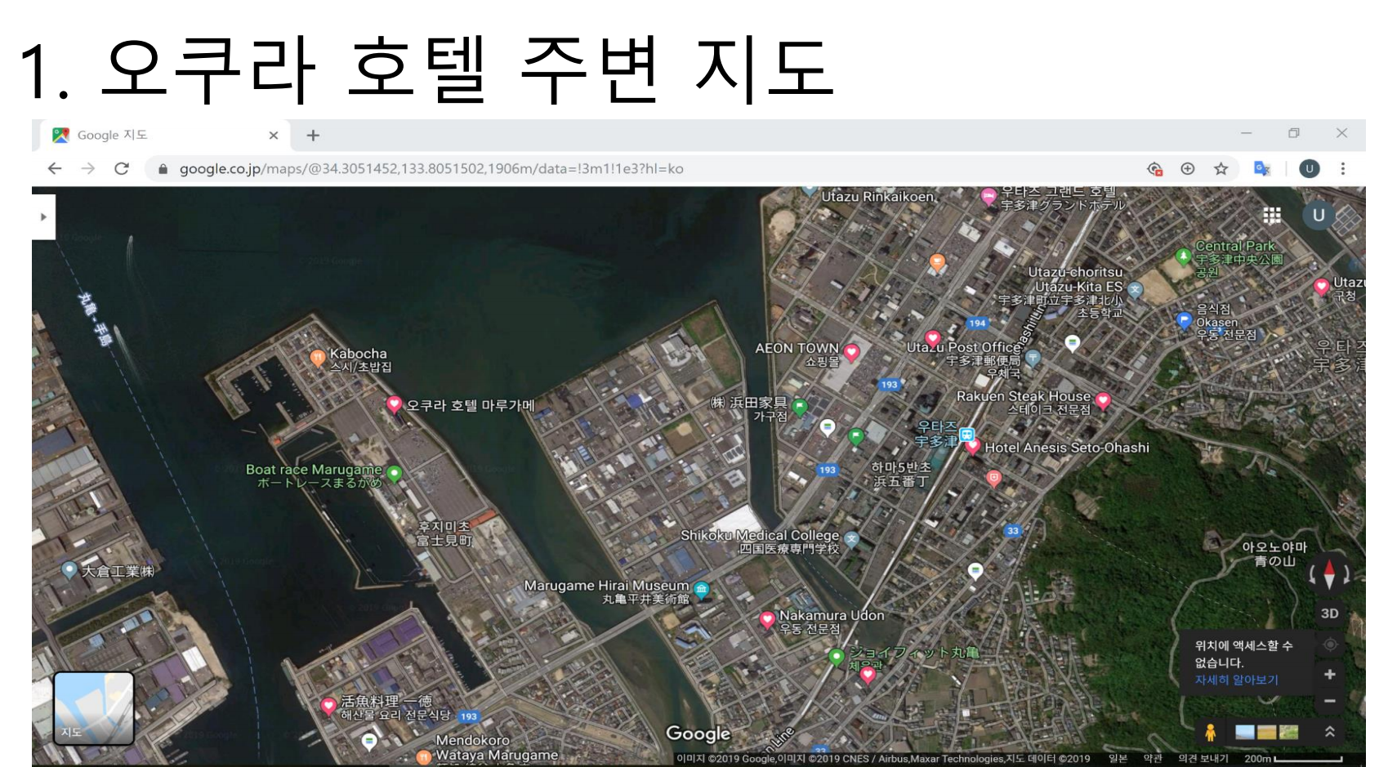This screenshot has height=767, width=1388.
Task: Select the Hotel Anesis Seto-Ohashi pin
Action: click(x=972, y=446)
